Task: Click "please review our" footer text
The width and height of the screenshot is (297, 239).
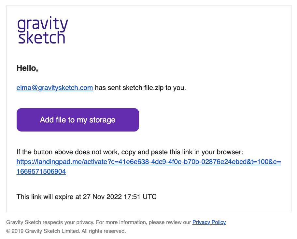Action: coord(170,222)
